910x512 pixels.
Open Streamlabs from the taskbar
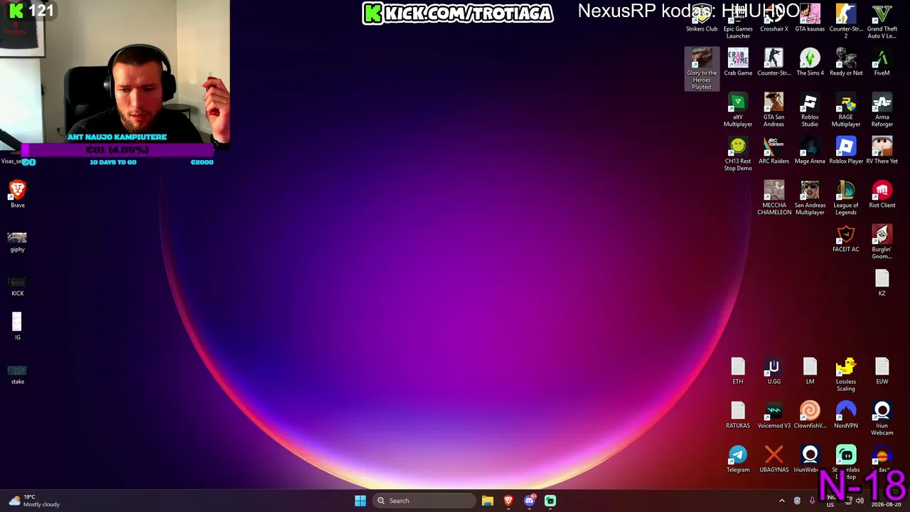[550, 501]
